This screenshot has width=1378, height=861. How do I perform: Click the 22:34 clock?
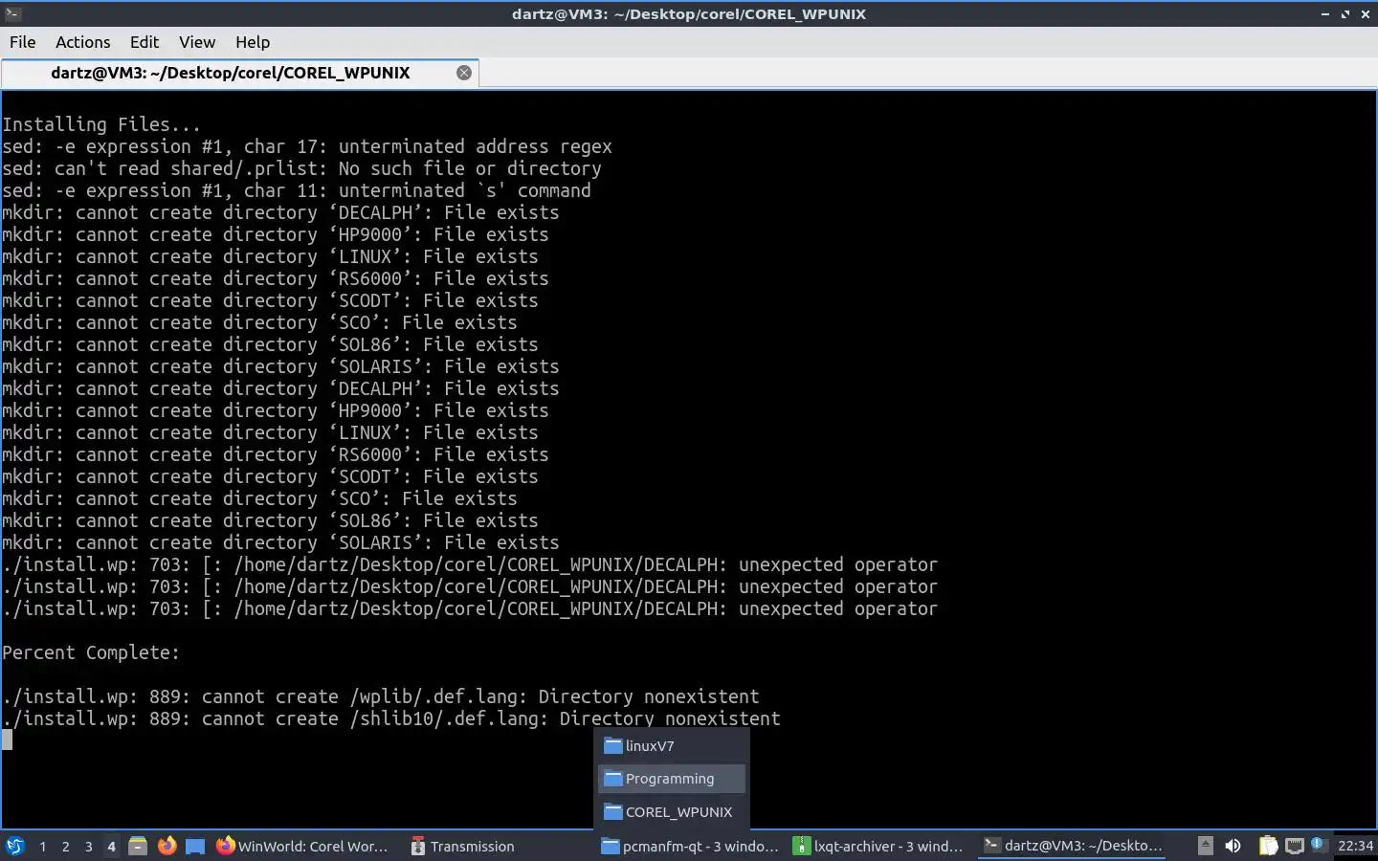point(1355,846)
